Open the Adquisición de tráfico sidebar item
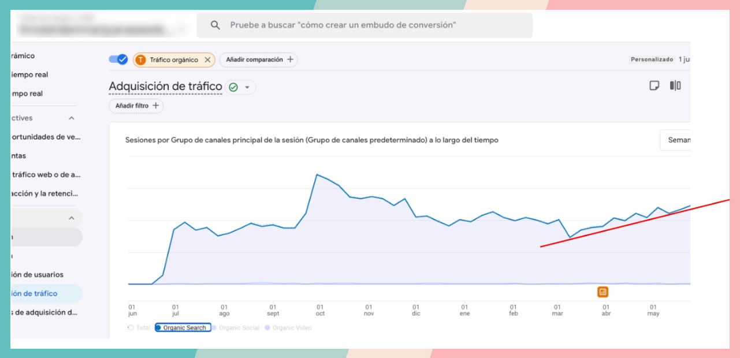This screenshot has width=740, height=358. (x=35, y=293)
